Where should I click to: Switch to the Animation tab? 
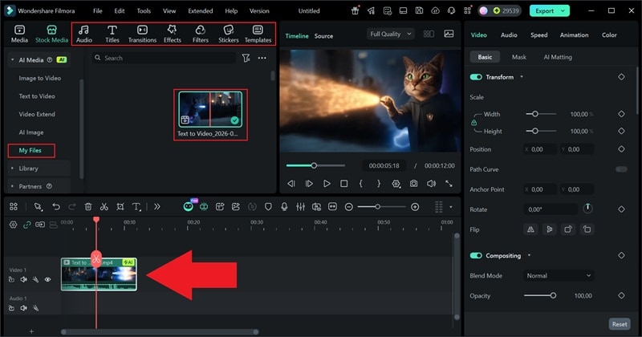[574, 35]
